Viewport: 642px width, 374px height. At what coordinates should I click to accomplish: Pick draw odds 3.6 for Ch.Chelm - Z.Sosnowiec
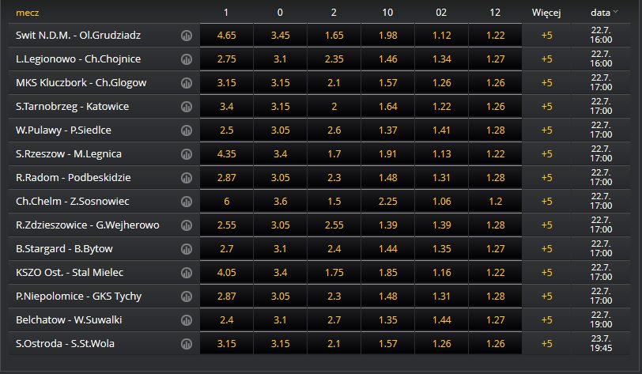280,201
